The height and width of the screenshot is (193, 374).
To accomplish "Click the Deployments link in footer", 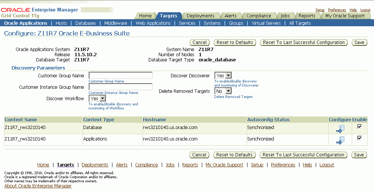I will point(95,165).
